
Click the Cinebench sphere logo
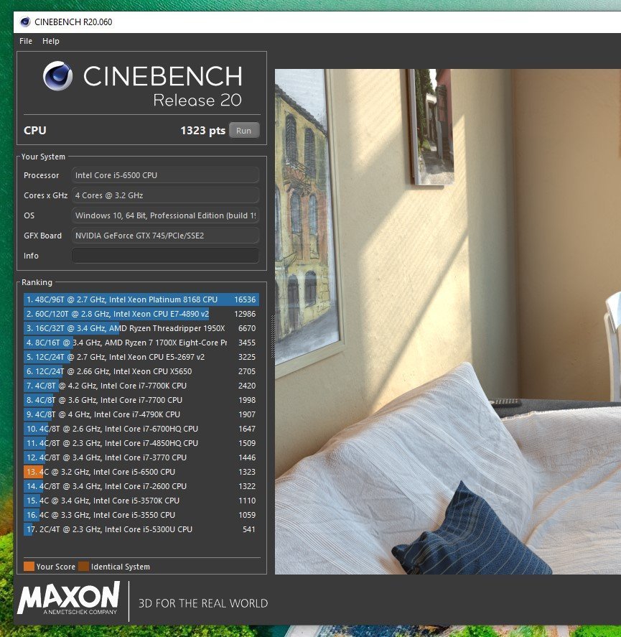tap(57, 76)
